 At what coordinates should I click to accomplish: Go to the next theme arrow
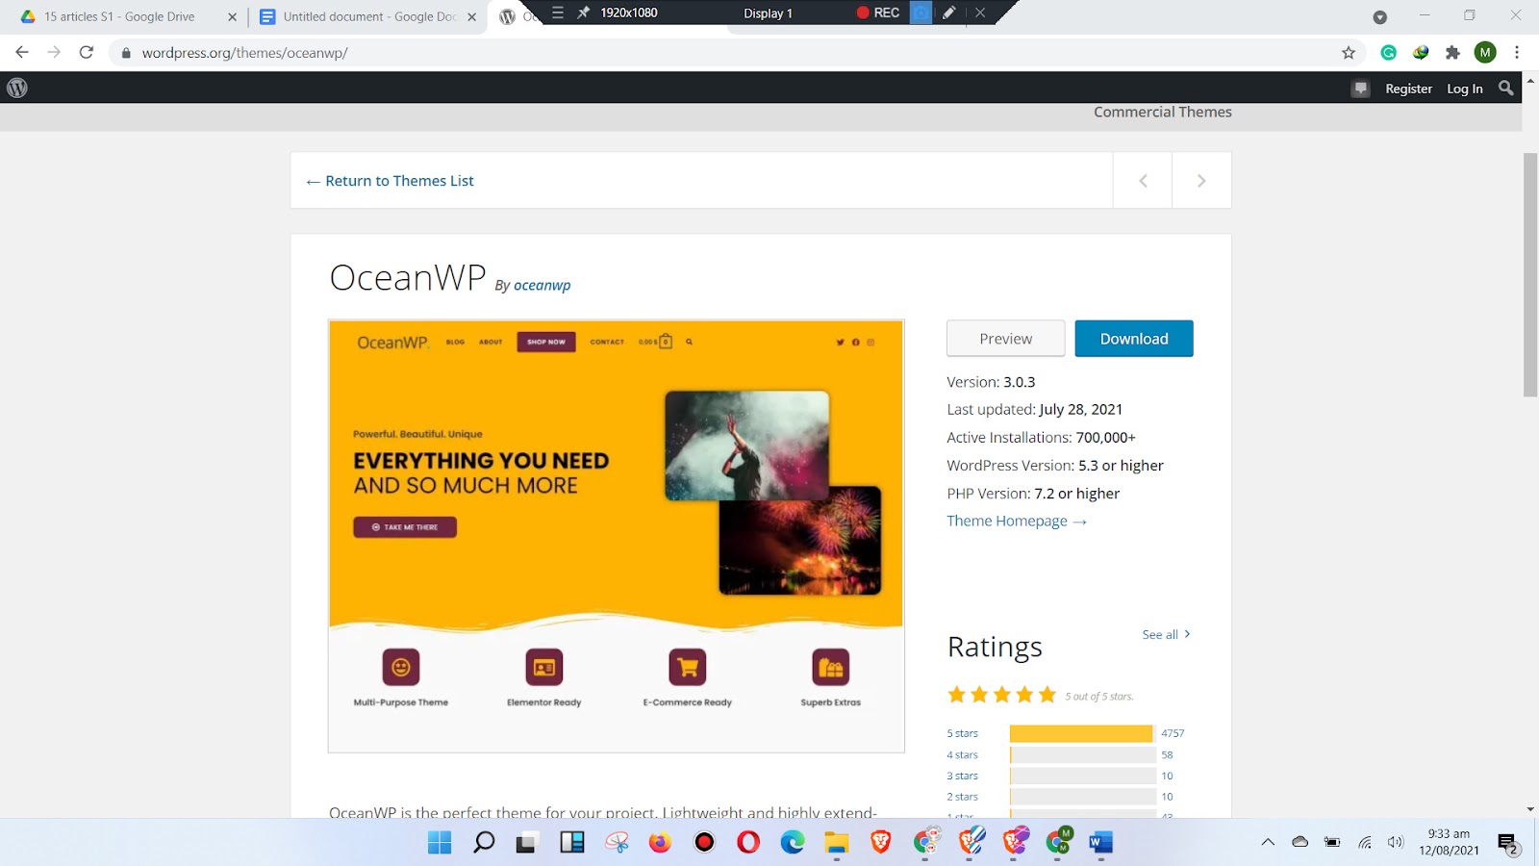coord(1201,180)
